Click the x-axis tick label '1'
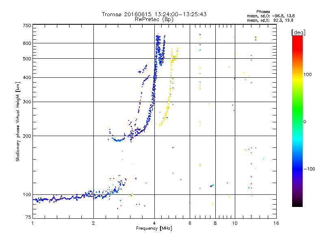The width and height of the screenshot is (325, 243). tap(32, 223)
